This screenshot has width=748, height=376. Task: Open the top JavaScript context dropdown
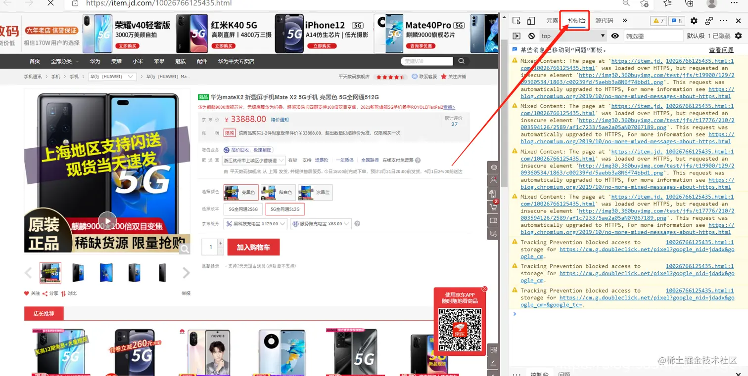click(x=573, y=36)
